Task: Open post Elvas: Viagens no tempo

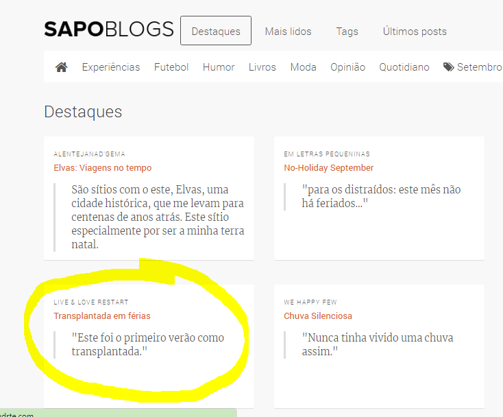Action: pyautogui.click(x=103, y=168)
